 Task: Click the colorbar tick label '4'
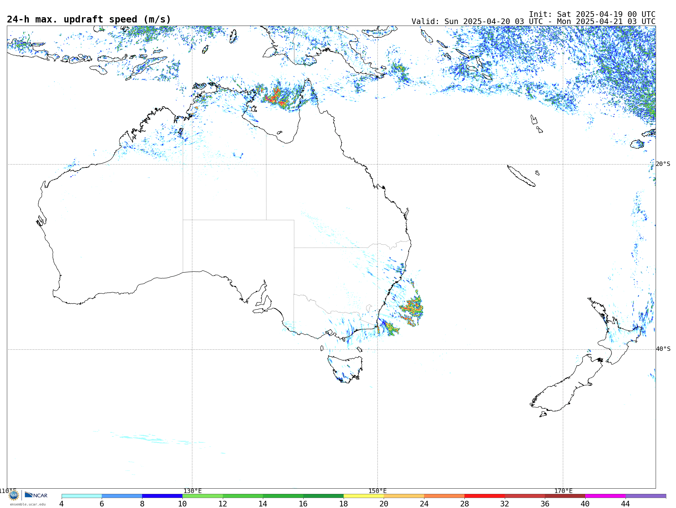click(x=62, y=504)
